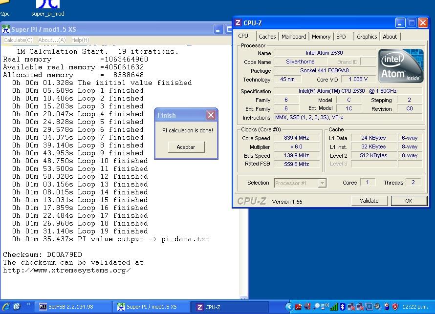Open the volume speaker tray icon
The width and height of the screenshot is (435, 314).
[x=377, y=307]
